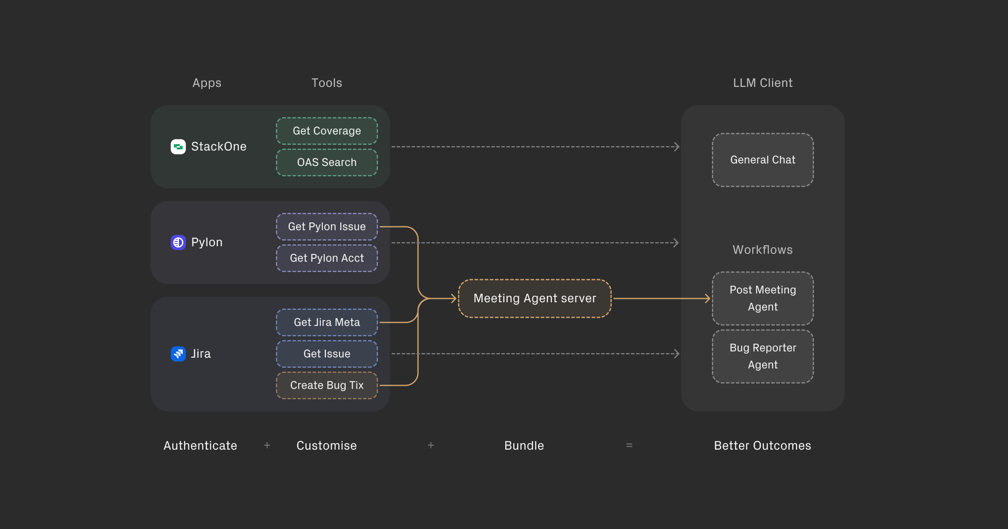
Task: Click the Better Outcomes label
Action: (x=763, y=445)
